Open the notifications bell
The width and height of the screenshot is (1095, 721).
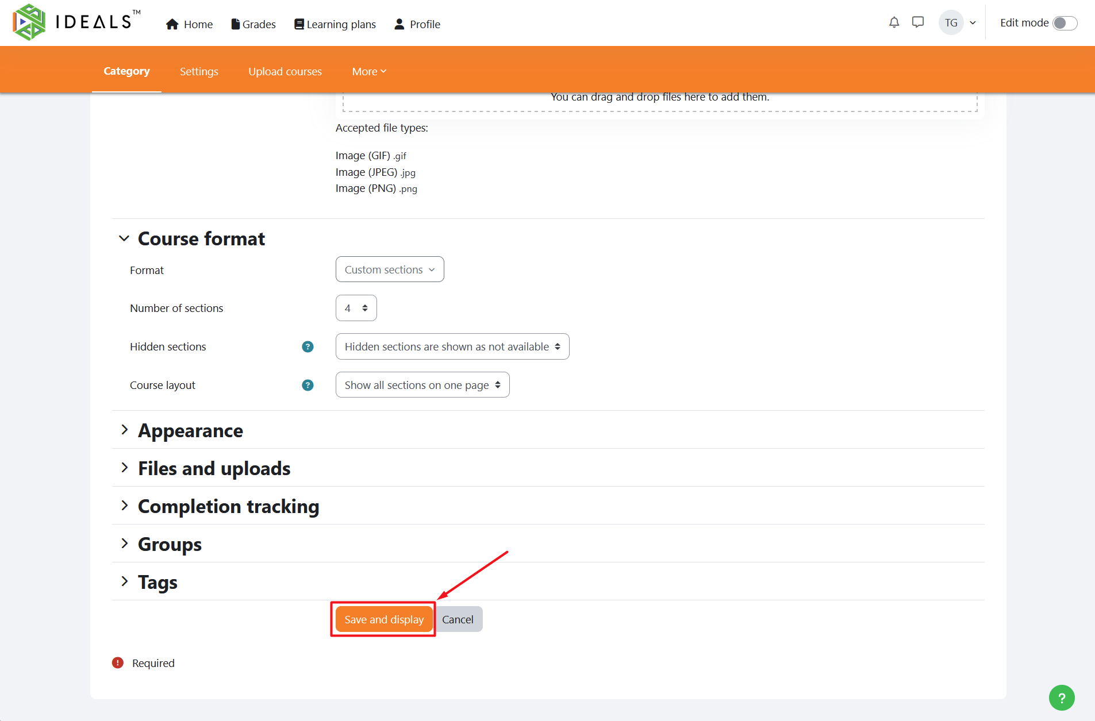pos(894,22)
